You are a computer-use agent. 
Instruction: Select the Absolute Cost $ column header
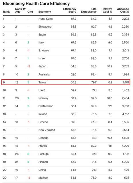pyautogui.click(x=123, y=10)
